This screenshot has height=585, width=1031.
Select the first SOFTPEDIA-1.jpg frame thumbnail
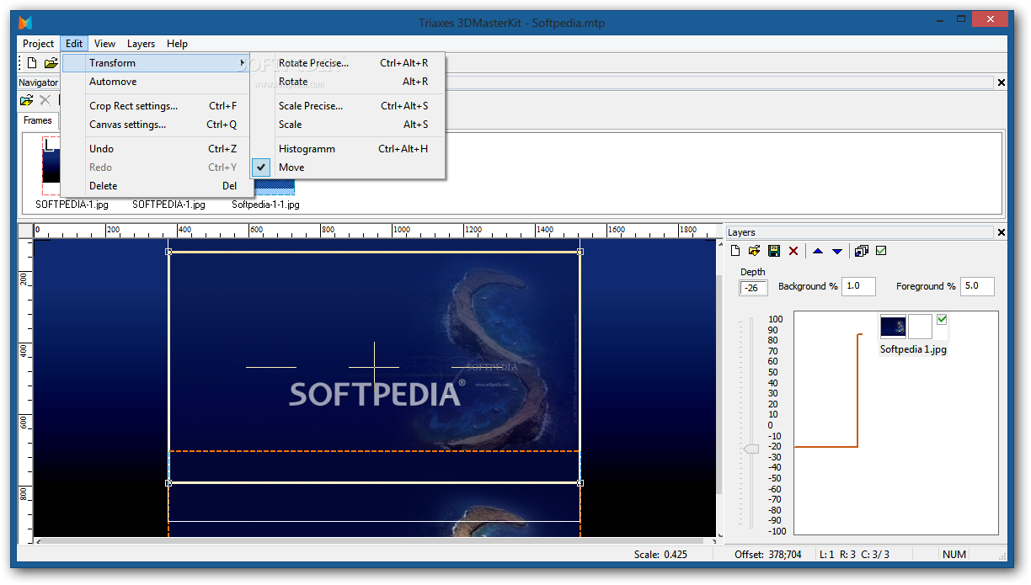click(51, 167)
